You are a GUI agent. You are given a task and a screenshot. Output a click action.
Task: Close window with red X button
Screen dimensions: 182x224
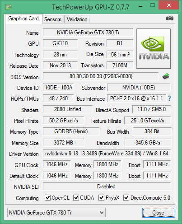[x=169, y=5]
